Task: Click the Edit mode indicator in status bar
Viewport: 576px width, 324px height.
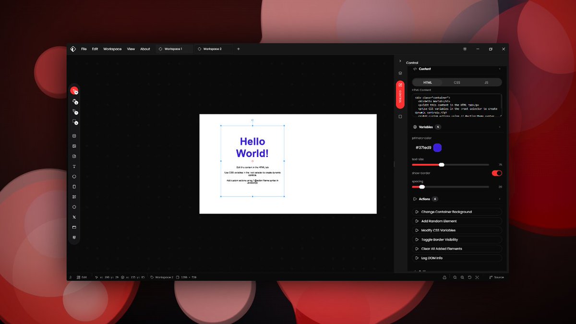Action: (82, 277)
